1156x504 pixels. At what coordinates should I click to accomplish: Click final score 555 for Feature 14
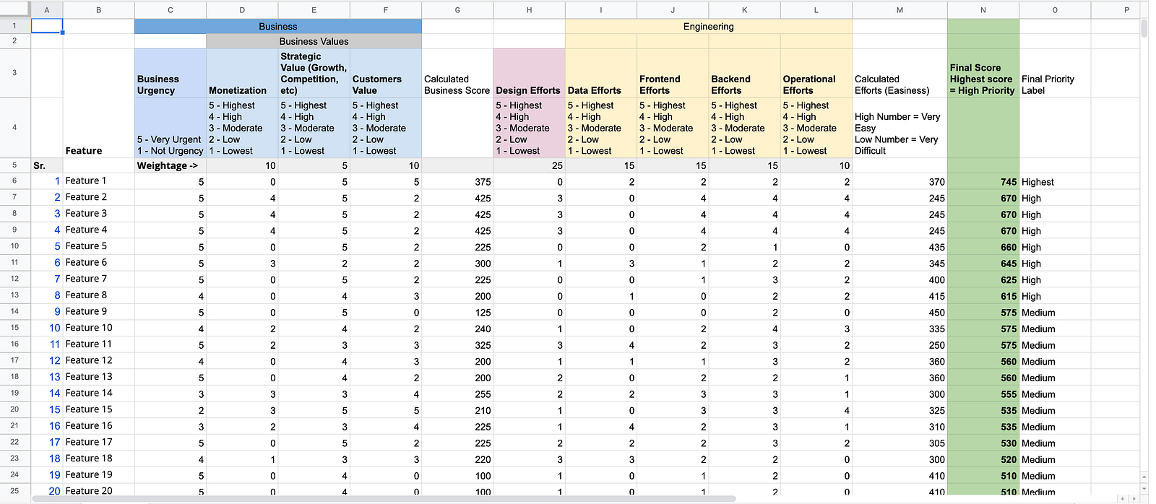tap(983, 394)
